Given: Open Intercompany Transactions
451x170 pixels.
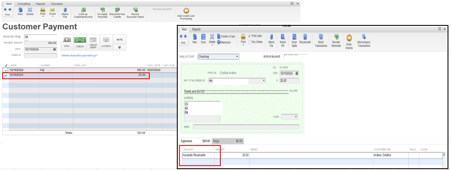Looking at the screenshot, I should (x=364, y=40).
